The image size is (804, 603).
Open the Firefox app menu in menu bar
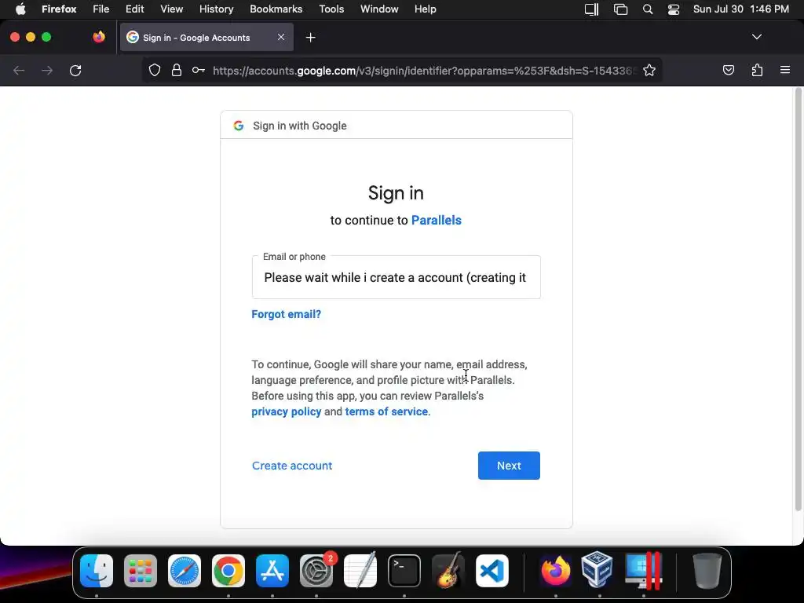pos(59,9)
